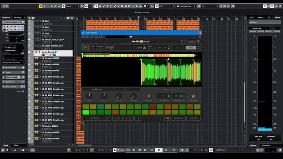283x159 pixels.
Task: Open the Setup gear in inspector
Action: point(23,91)
